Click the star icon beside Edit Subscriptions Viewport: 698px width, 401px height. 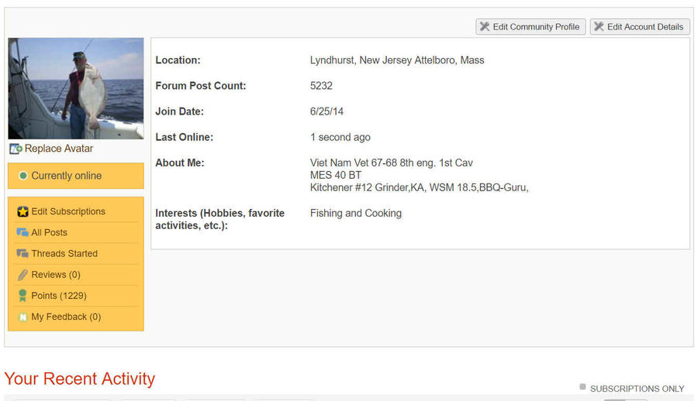point(22,211)
